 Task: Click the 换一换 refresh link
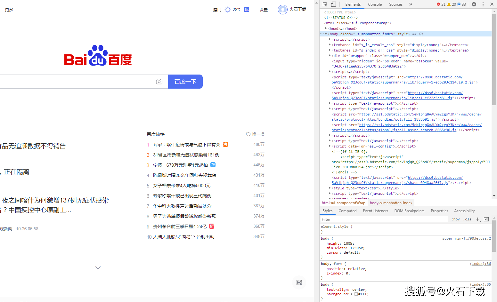click(x=258, y=134)
